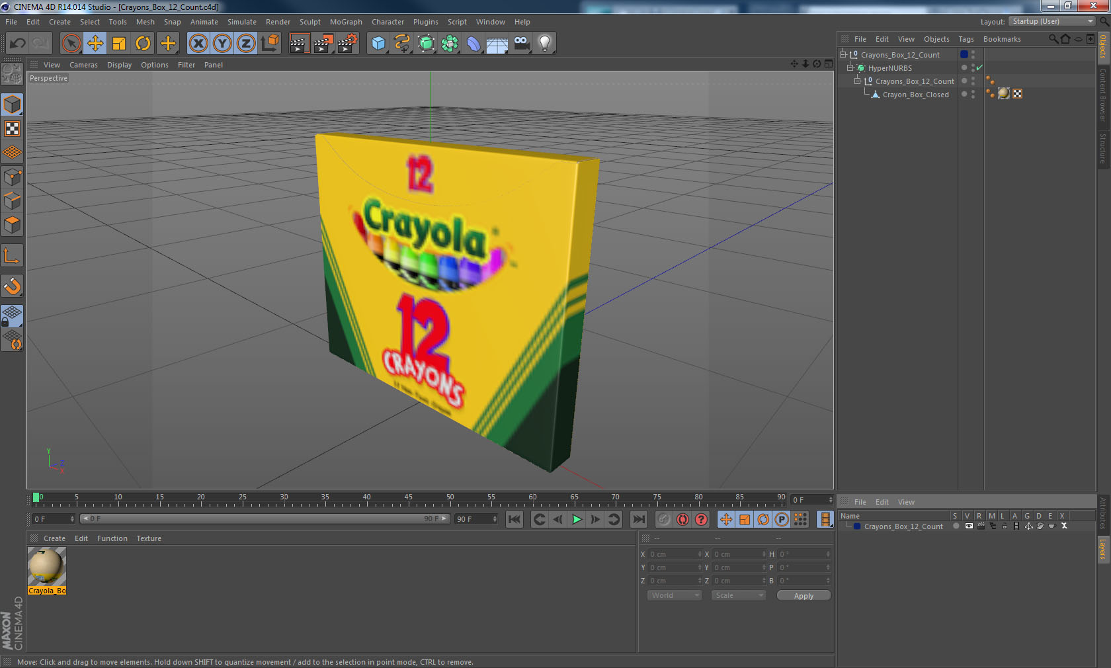Screen dimensions: 1111x668
Task: Collapse the nested Crayons_Box_12_Count node
Action: pyautogui.click(x=858, y=81)
